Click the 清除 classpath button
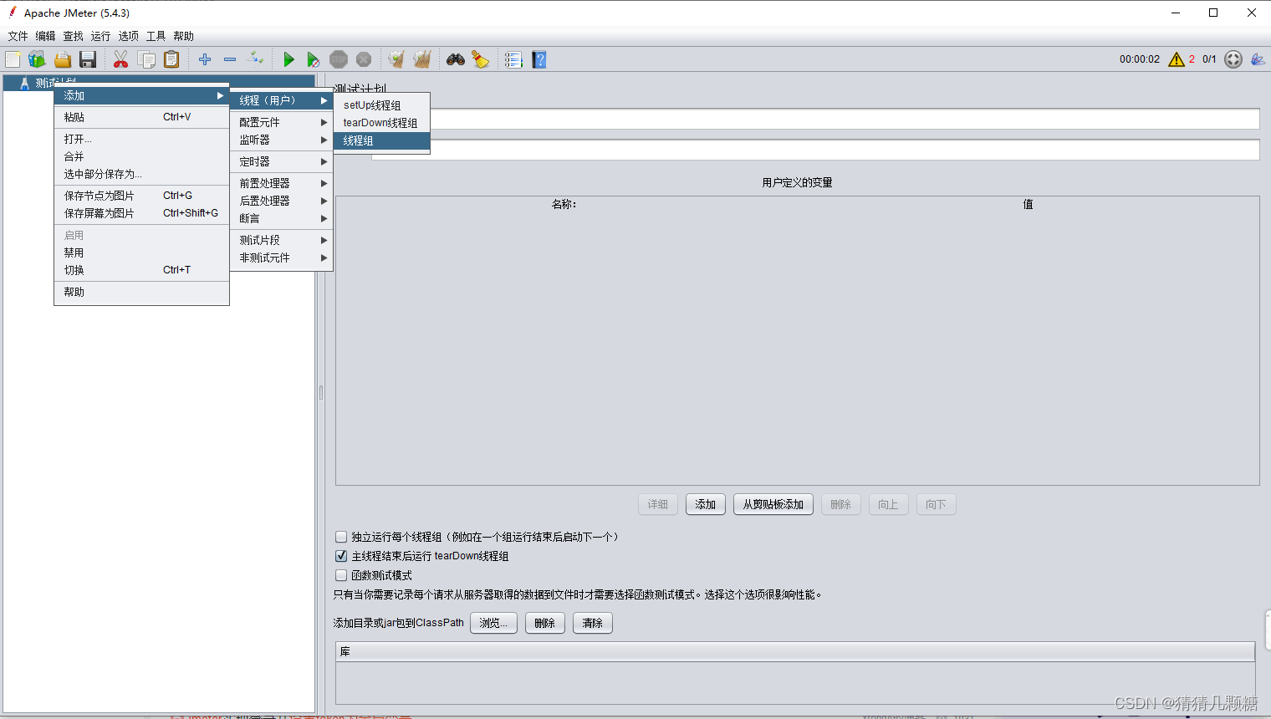Image resolution: width=1271 pixels, height=719 pixels. click(593, 623)
